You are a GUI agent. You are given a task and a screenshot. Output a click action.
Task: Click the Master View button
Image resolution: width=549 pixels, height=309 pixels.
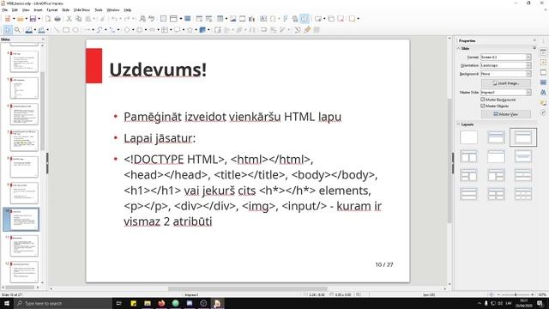[506, 114]
